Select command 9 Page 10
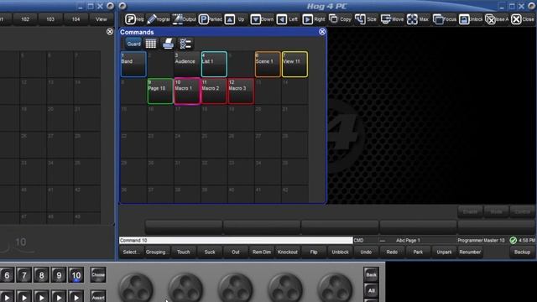This screenshot has width=537, height=302. pyautogui.click(x=160, y=91)
